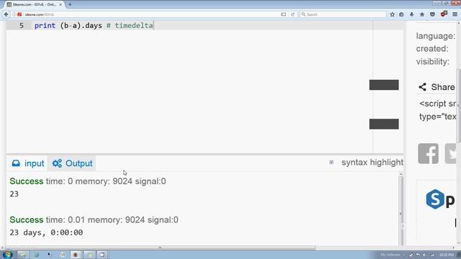Click the Output gears icon
Image resolution: width=461 pixels, height=259 pixels.
(57, 163)
